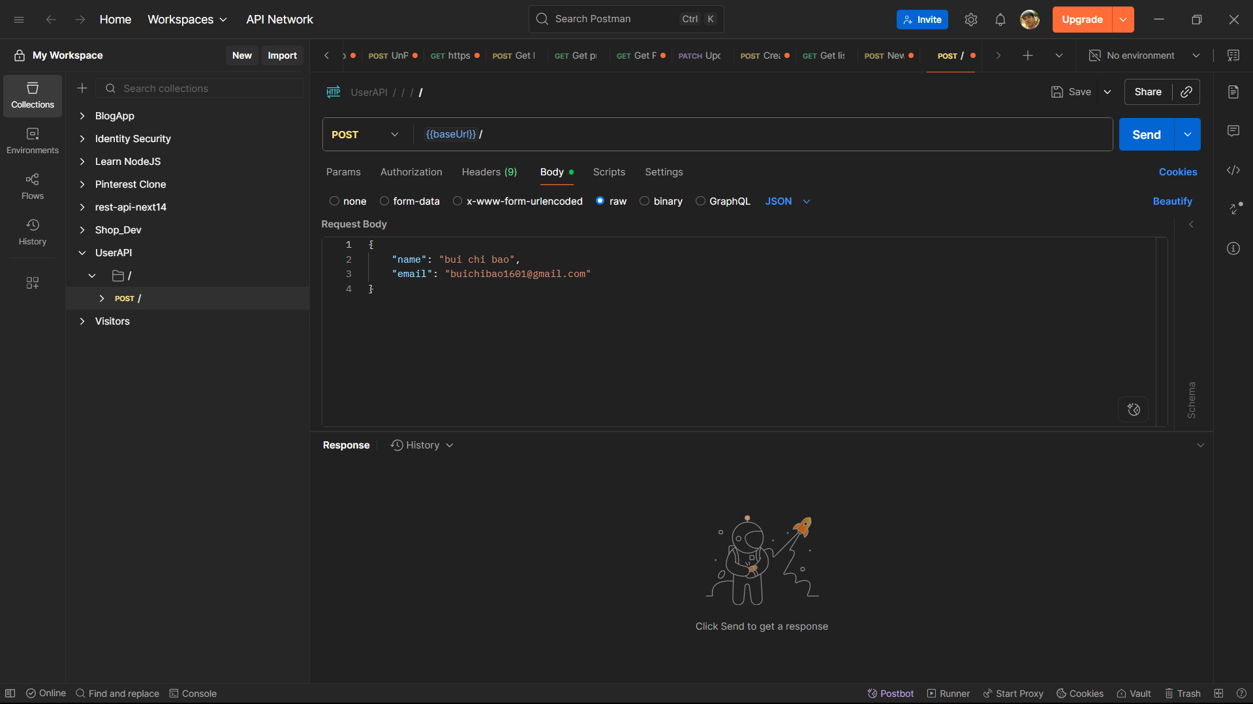The width and height of the screenshot is (1253, 704).
Task: Open the related requests icon in right sidebar
Action: pos(1235,208)
